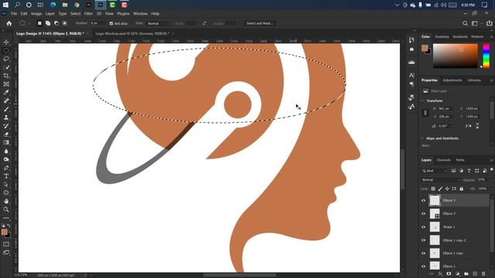Collapse the Transform section
This screenshot has width=495, height=278.
click(x=422, y=101)
